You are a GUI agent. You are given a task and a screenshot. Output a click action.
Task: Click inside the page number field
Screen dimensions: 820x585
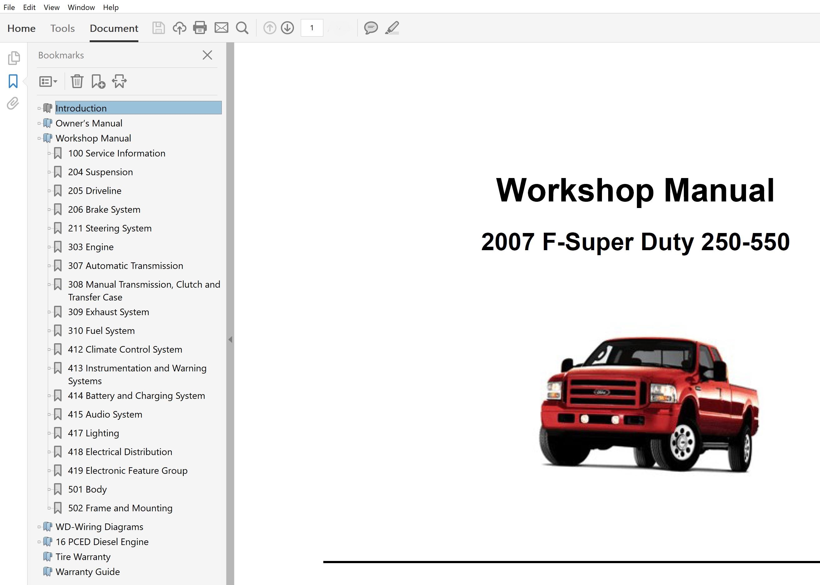click(x=312, y=28)
